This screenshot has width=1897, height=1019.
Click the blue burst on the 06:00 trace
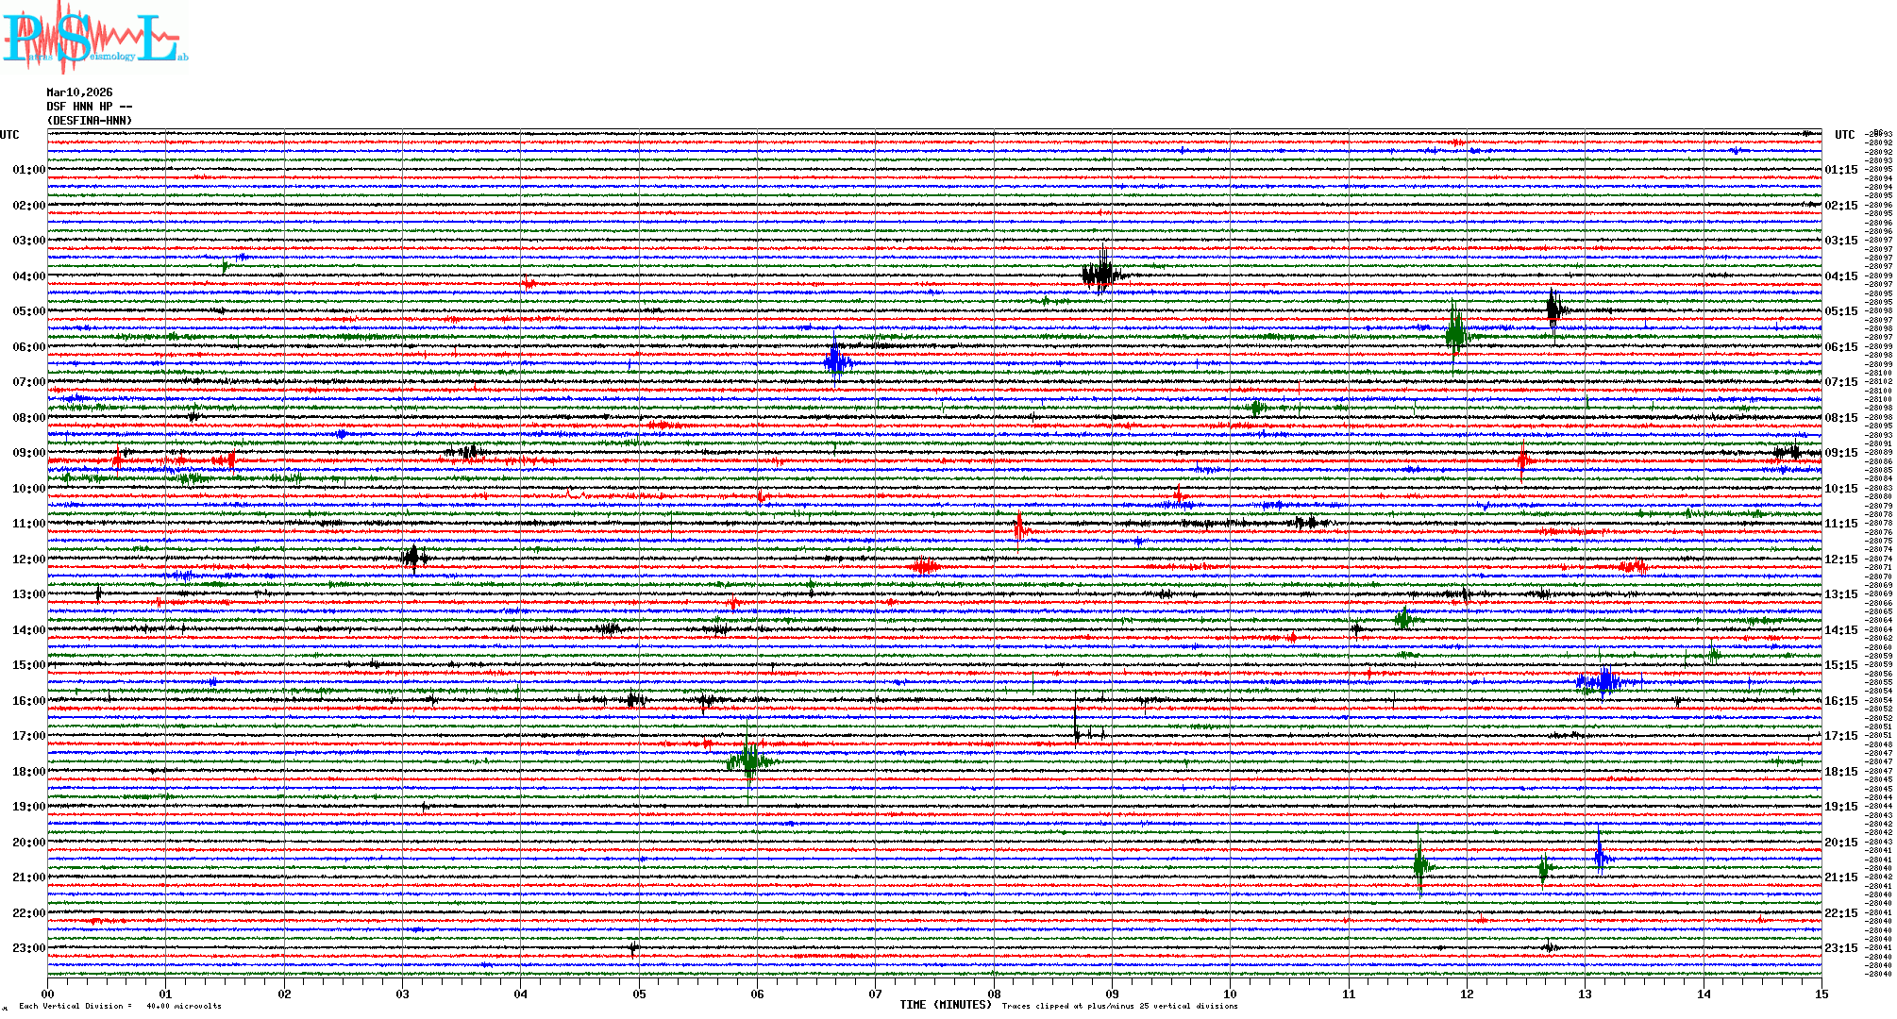click(836, 361)
